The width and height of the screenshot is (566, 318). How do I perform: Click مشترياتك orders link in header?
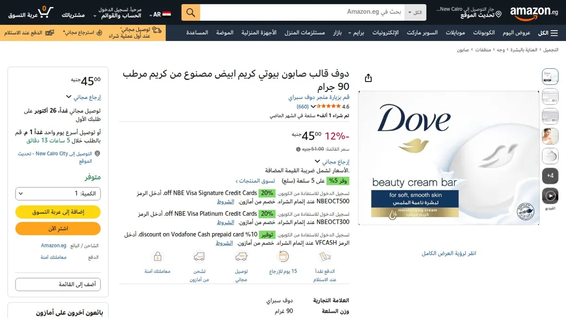73,15
